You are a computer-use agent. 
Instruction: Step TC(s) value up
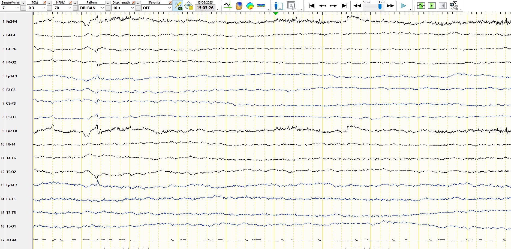click(49, 3)
